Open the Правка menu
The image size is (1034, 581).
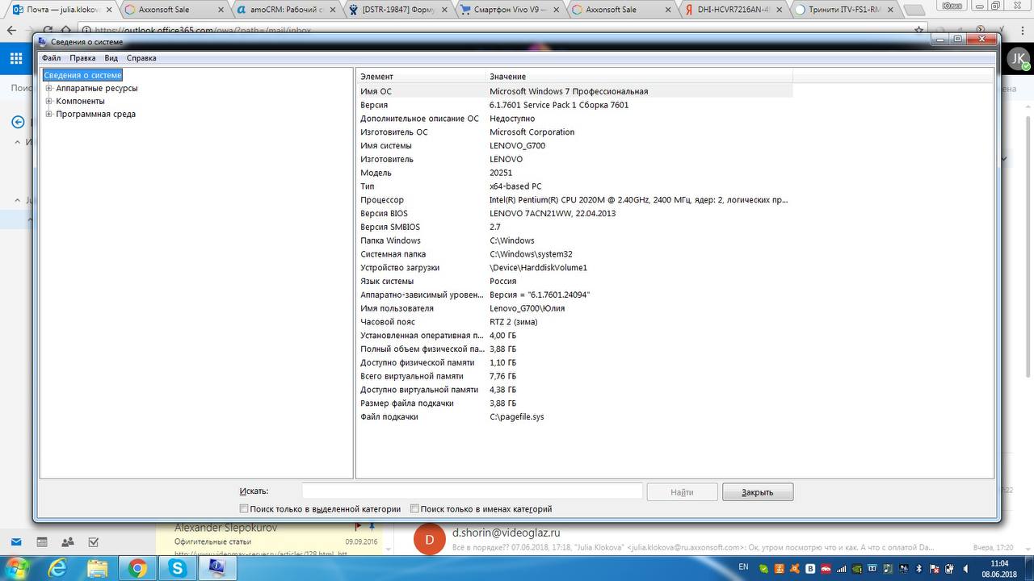[82, 58]
